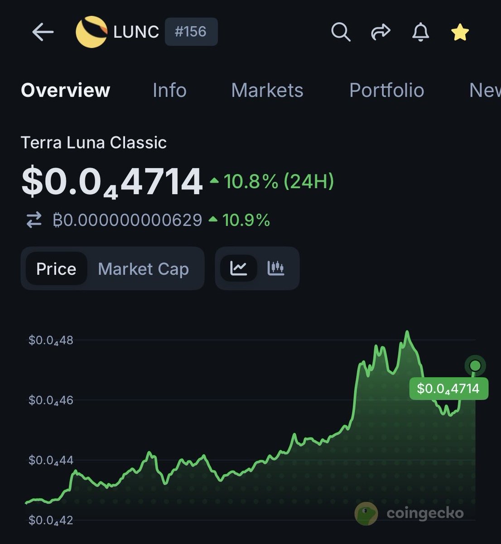Tap the back arrow icon
501x544 pixels.
(43, 32)
